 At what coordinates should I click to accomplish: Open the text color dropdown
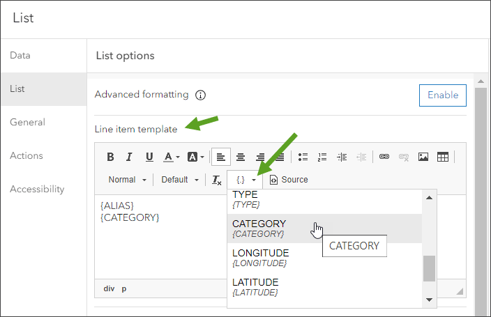(x=172, y=157)
